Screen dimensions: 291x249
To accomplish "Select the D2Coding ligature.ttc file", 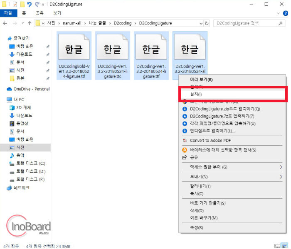I will point(113,55).
